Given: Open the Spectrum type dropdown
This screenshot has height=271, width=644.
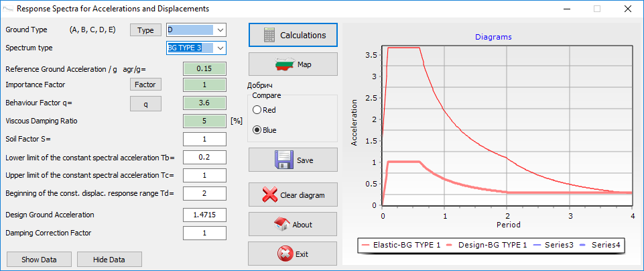Looking at the screenshot, I should (x=220, y=48).
